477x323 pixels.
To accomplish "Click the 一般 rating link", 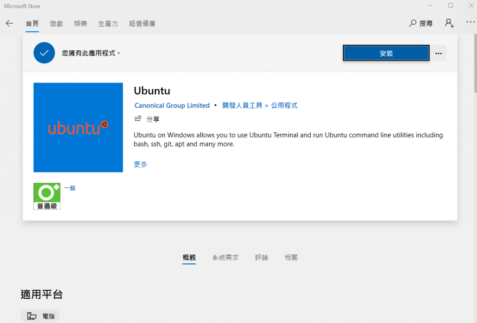I will [70, 188].
